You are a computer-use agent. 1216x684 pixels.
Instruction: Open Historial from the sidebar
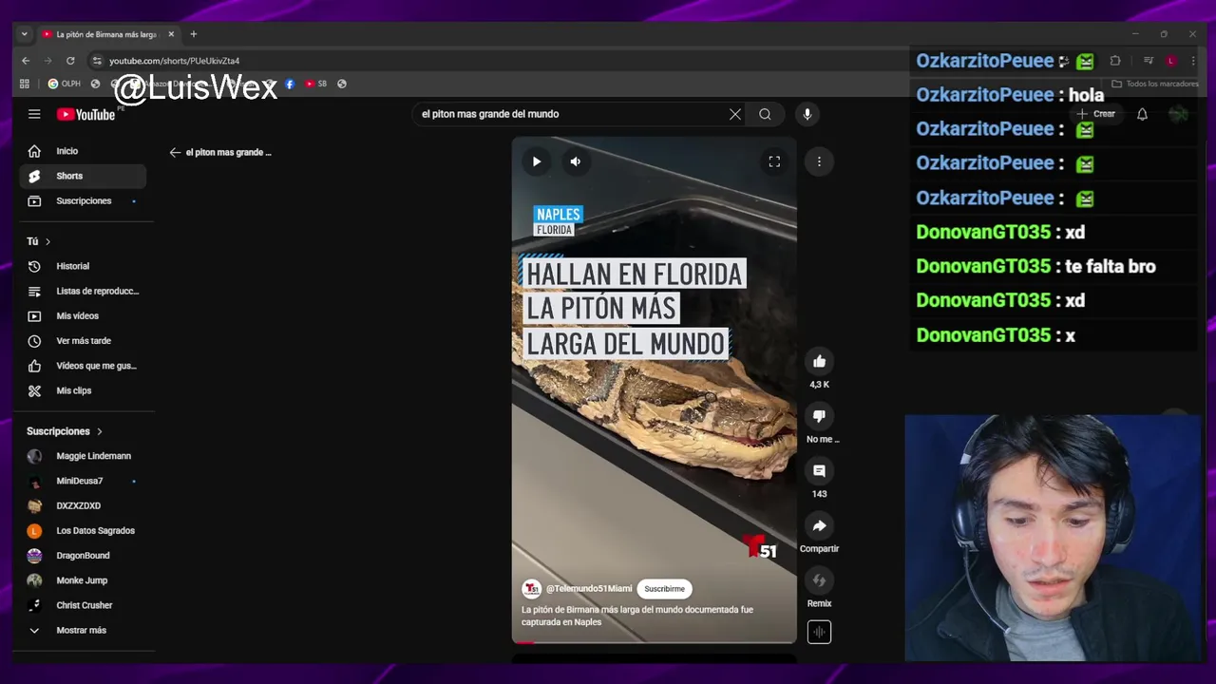coord(83,266)
